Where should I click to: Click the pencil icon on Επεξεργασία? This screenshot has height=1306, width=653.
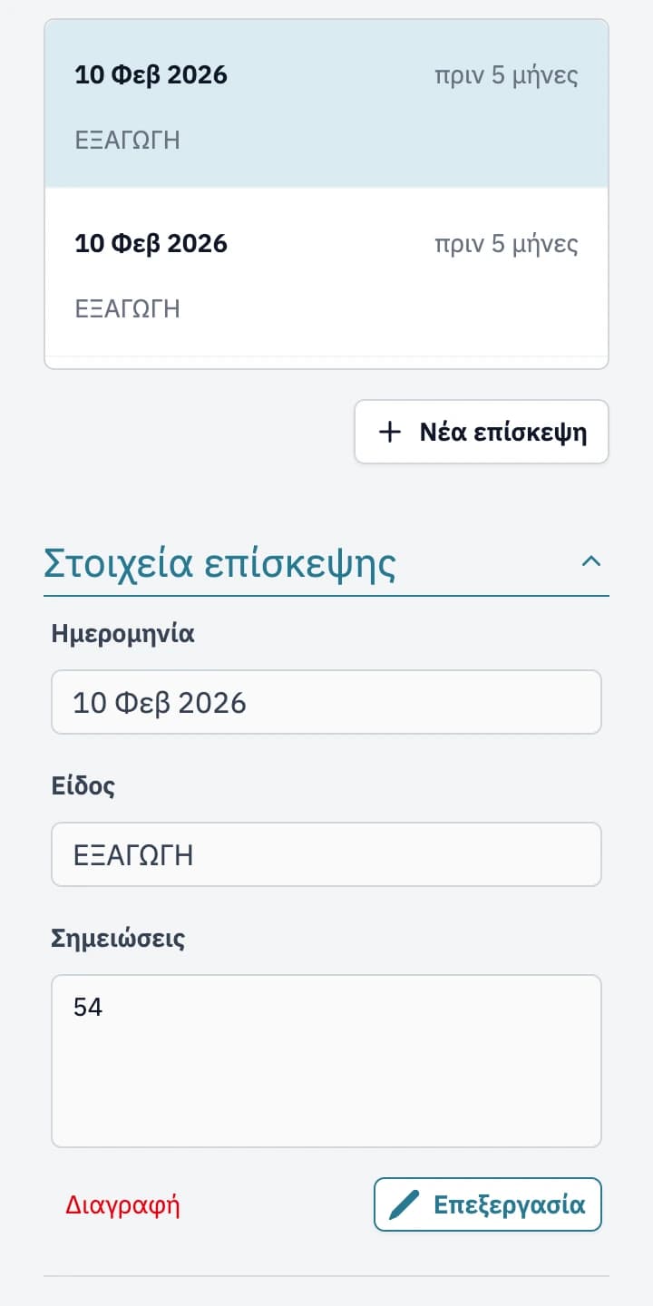(404, 1204)
